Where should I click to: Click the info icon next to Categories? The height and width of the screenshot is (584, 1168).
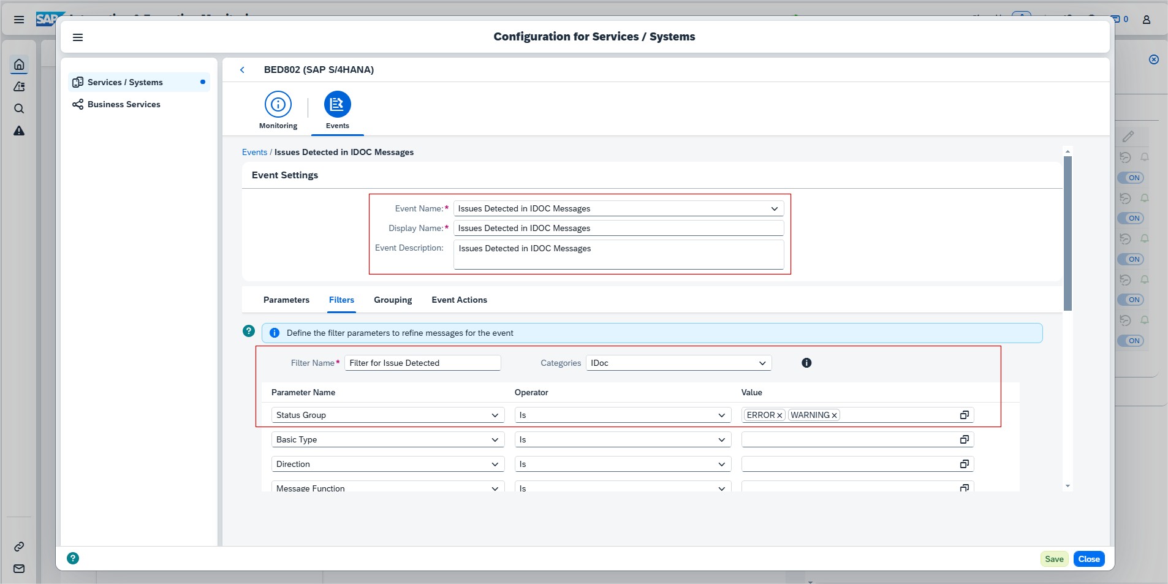(806, 363)
